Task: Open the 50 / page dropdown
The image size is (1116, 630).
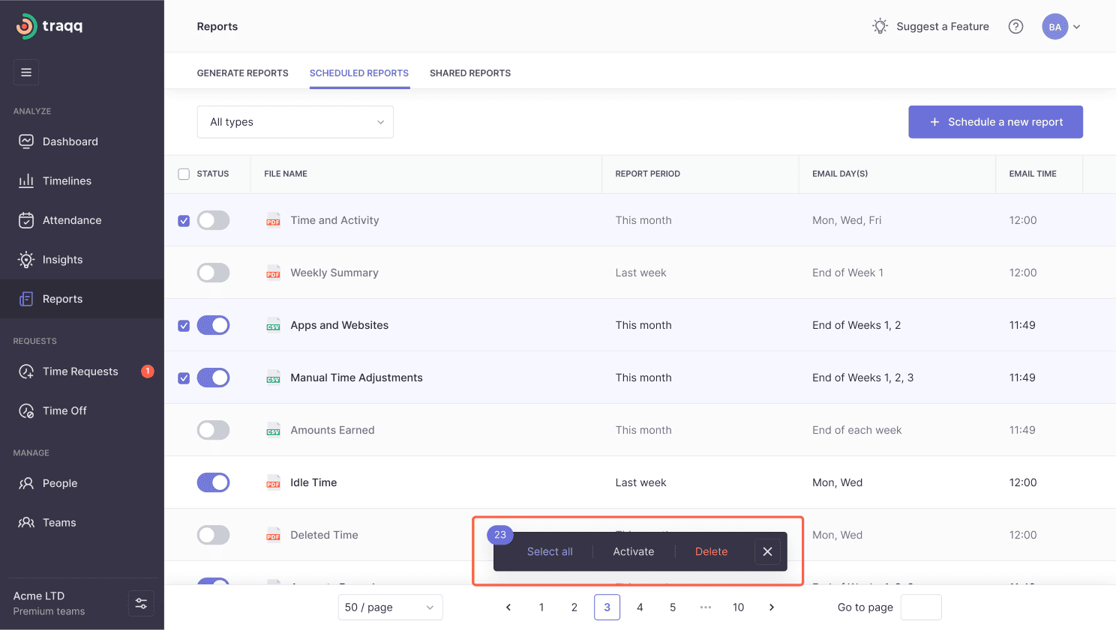Action: pyautogui.click(x=390, y=608)
